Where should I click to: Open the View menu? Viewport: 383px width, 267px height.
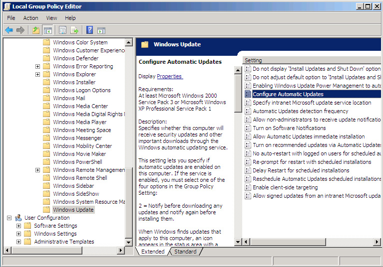click(x=51, y=18)
